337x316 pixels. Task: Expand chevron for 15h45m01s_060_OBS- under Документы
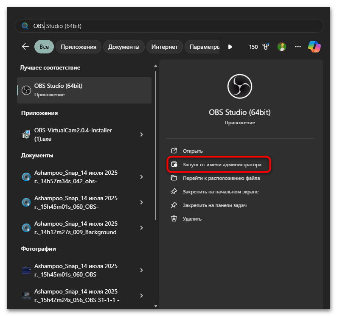(141, 202)
